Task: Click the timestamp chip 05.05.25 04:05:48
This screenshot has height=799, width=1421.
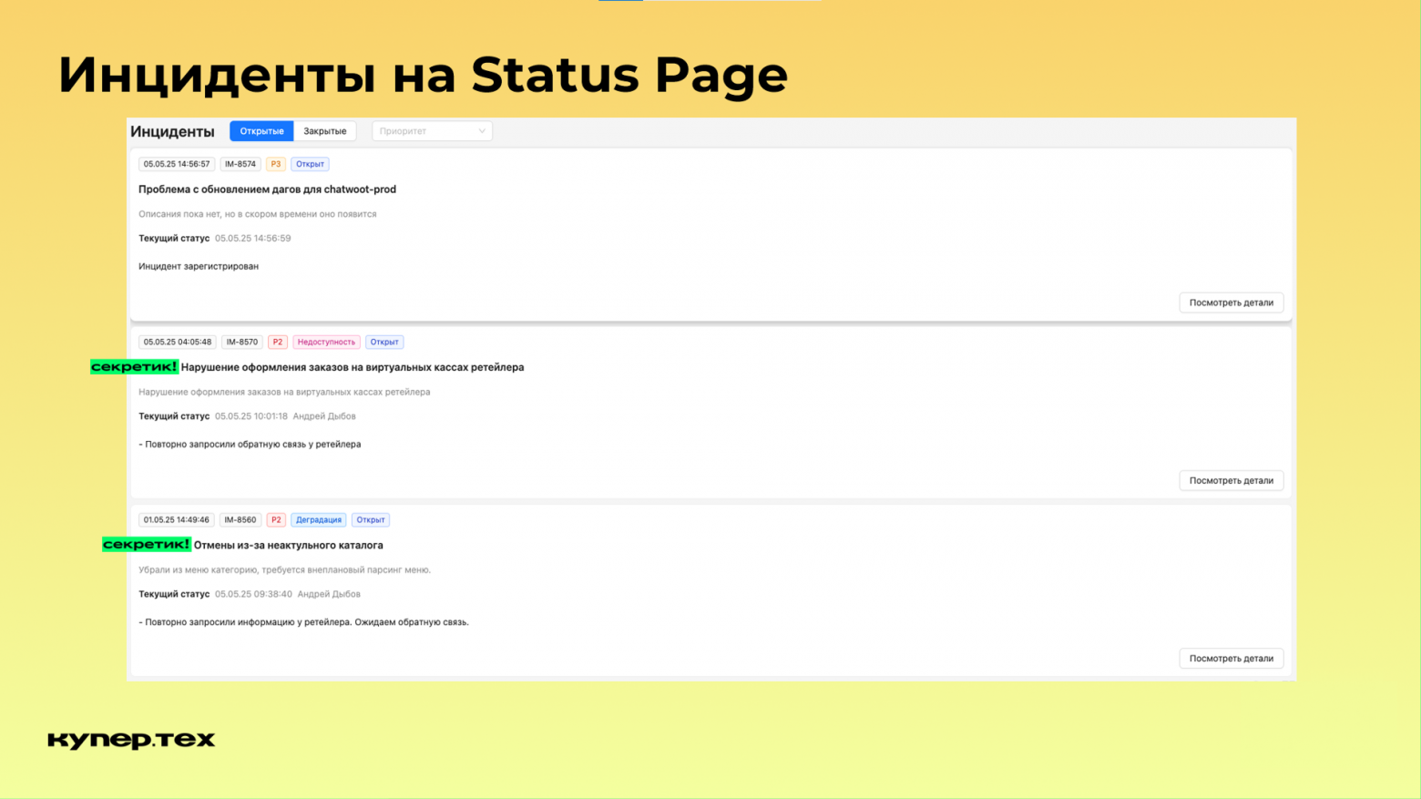Action: click(177, 342)
